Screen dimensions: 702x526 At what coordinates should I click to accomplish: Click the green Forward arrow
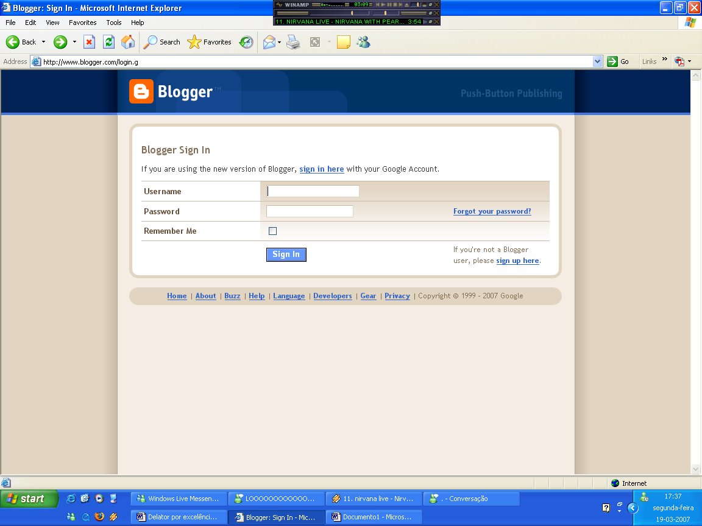60,42
